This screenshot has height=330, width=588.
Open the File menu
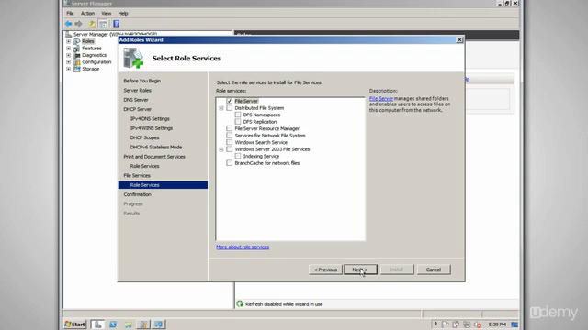(70, 14)
